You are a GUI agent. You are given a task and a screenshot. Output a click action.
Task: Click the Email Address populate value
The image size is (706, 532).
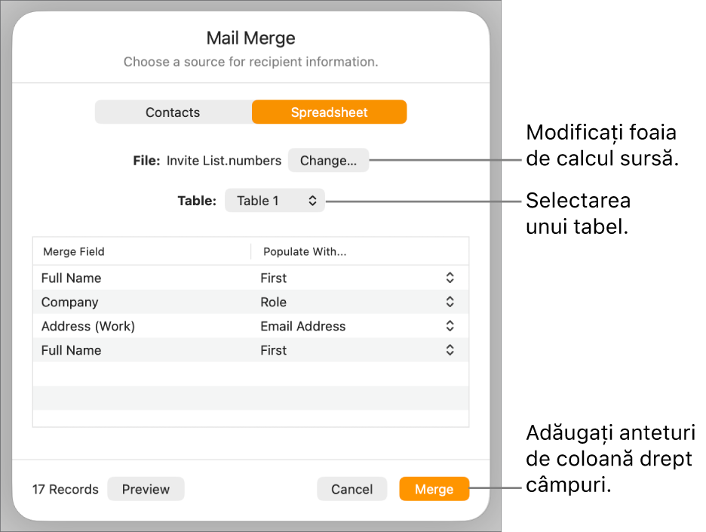click(303, 326)
